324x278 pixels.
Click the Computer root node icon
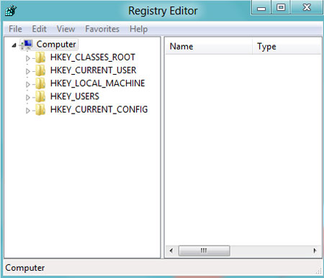point(27,45)
